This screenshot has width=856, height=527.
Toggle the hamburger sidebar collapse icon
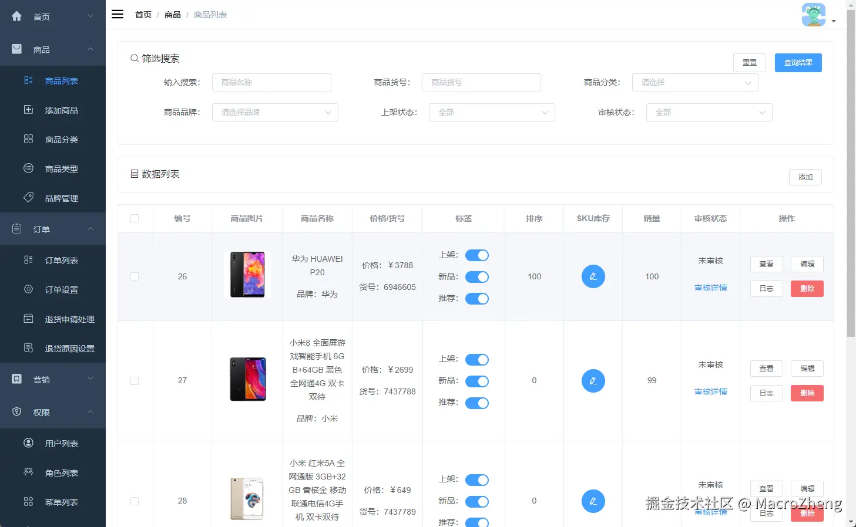tap(118, 14)
